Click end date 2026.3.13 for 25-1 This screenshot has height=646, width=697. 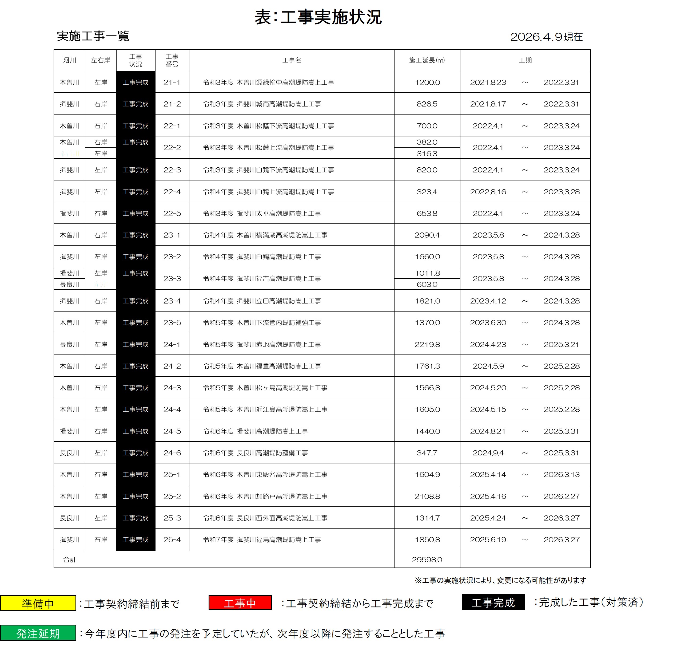click(561, 474)
